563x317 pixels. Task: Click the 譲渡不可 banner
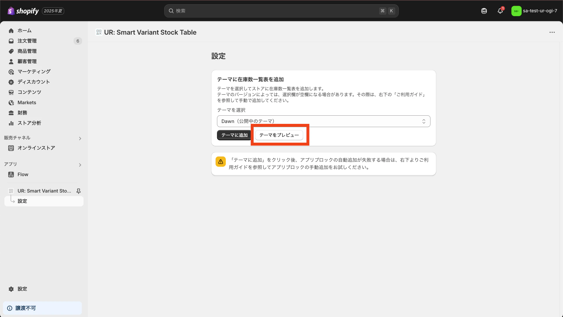click(x=43, y=308)
